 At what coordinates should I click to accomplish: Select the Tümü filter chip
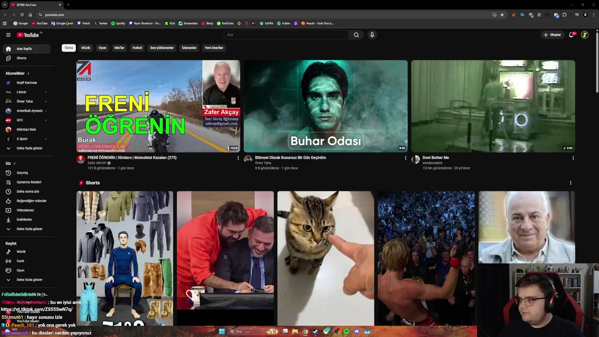click(x=69, y=48)
